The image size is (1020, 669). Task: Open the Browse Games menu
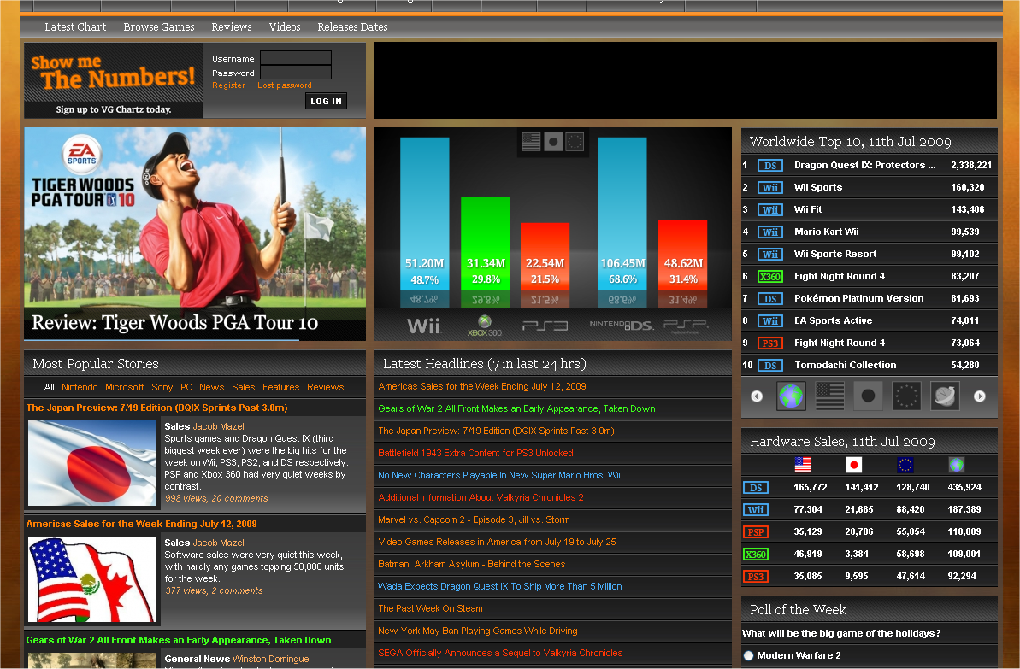tap(159, 26)
